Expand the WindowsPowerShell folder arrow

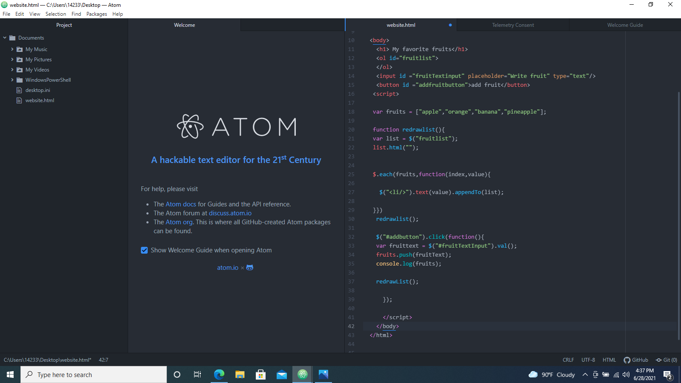12,80
